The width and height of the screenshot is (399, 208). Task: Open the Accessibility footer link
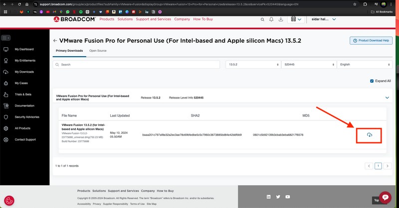coord(84,204)
